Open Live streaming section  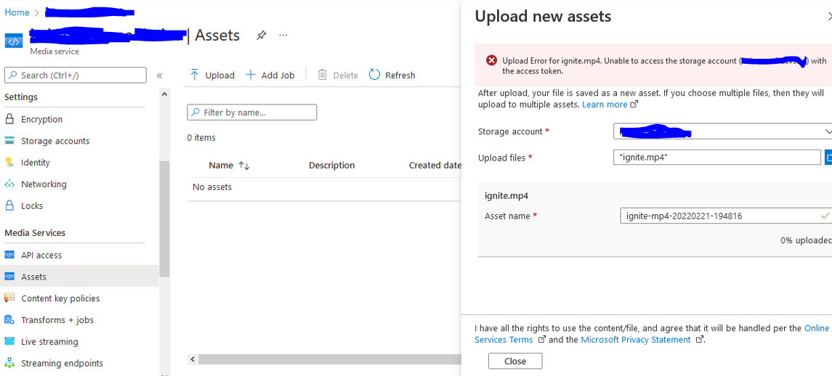click(49, 341)
